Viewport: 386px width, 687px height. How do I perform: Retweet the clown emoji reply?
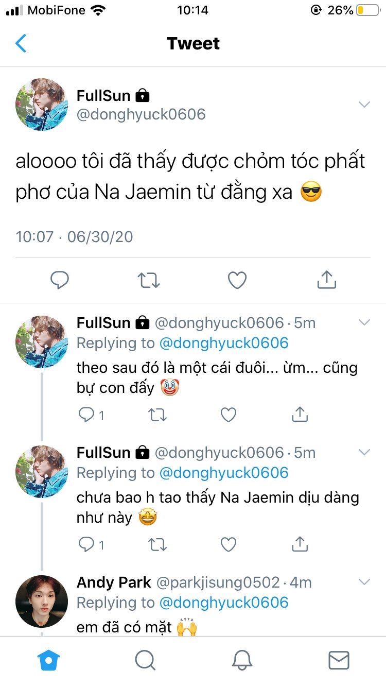[157, 415]
